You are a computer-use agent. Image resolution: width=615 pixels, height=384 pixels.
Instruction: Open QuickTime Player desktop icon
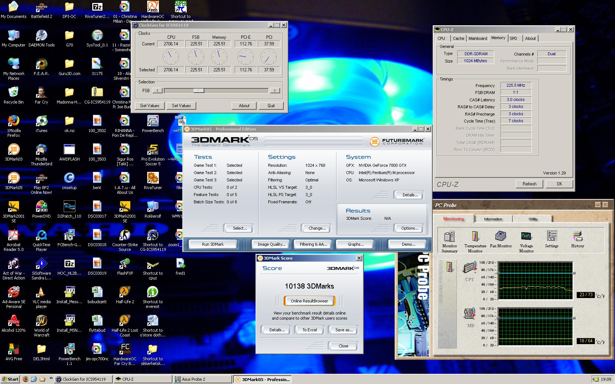click(x=41, y=240)
